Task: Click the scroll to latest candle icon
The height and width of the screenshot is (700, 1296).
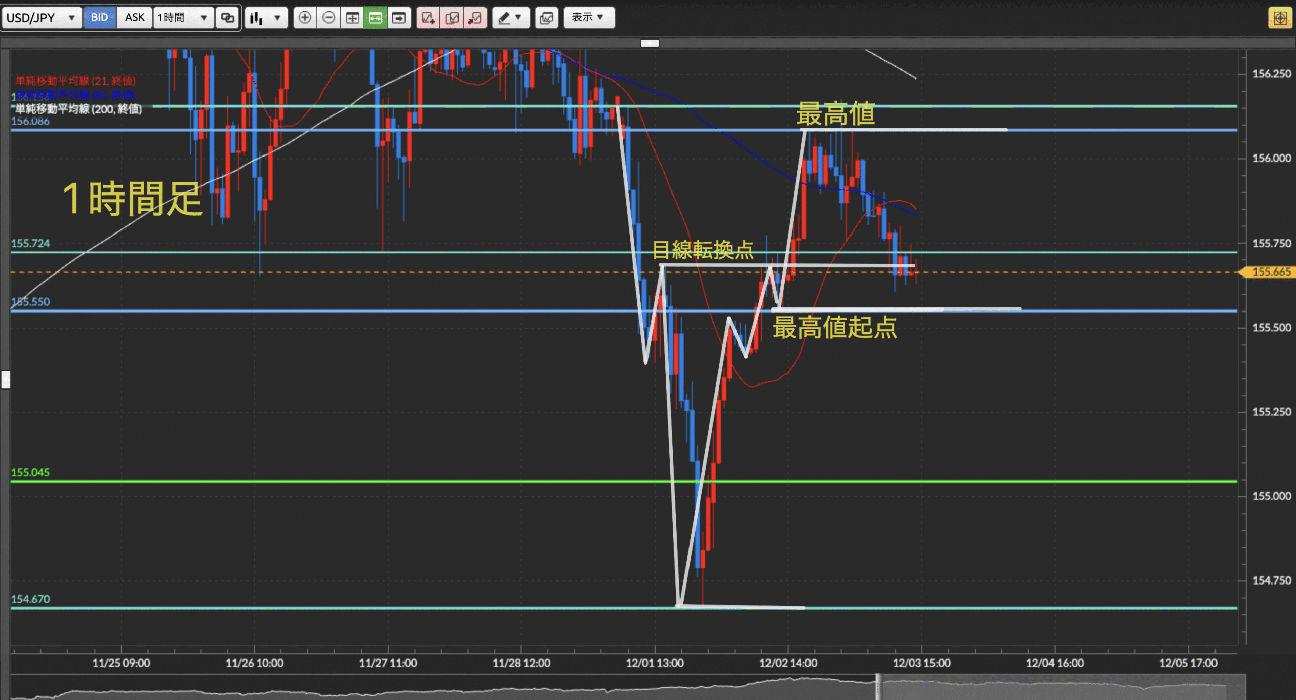Action: (x=399, y=18)
